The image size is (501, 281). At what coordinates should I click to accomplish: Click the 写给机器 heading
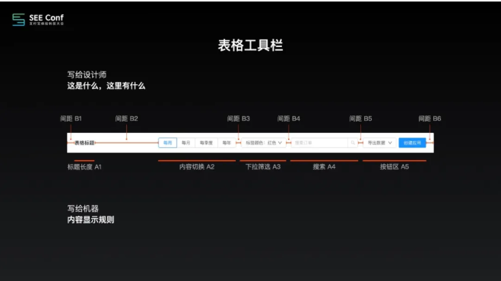83,209
